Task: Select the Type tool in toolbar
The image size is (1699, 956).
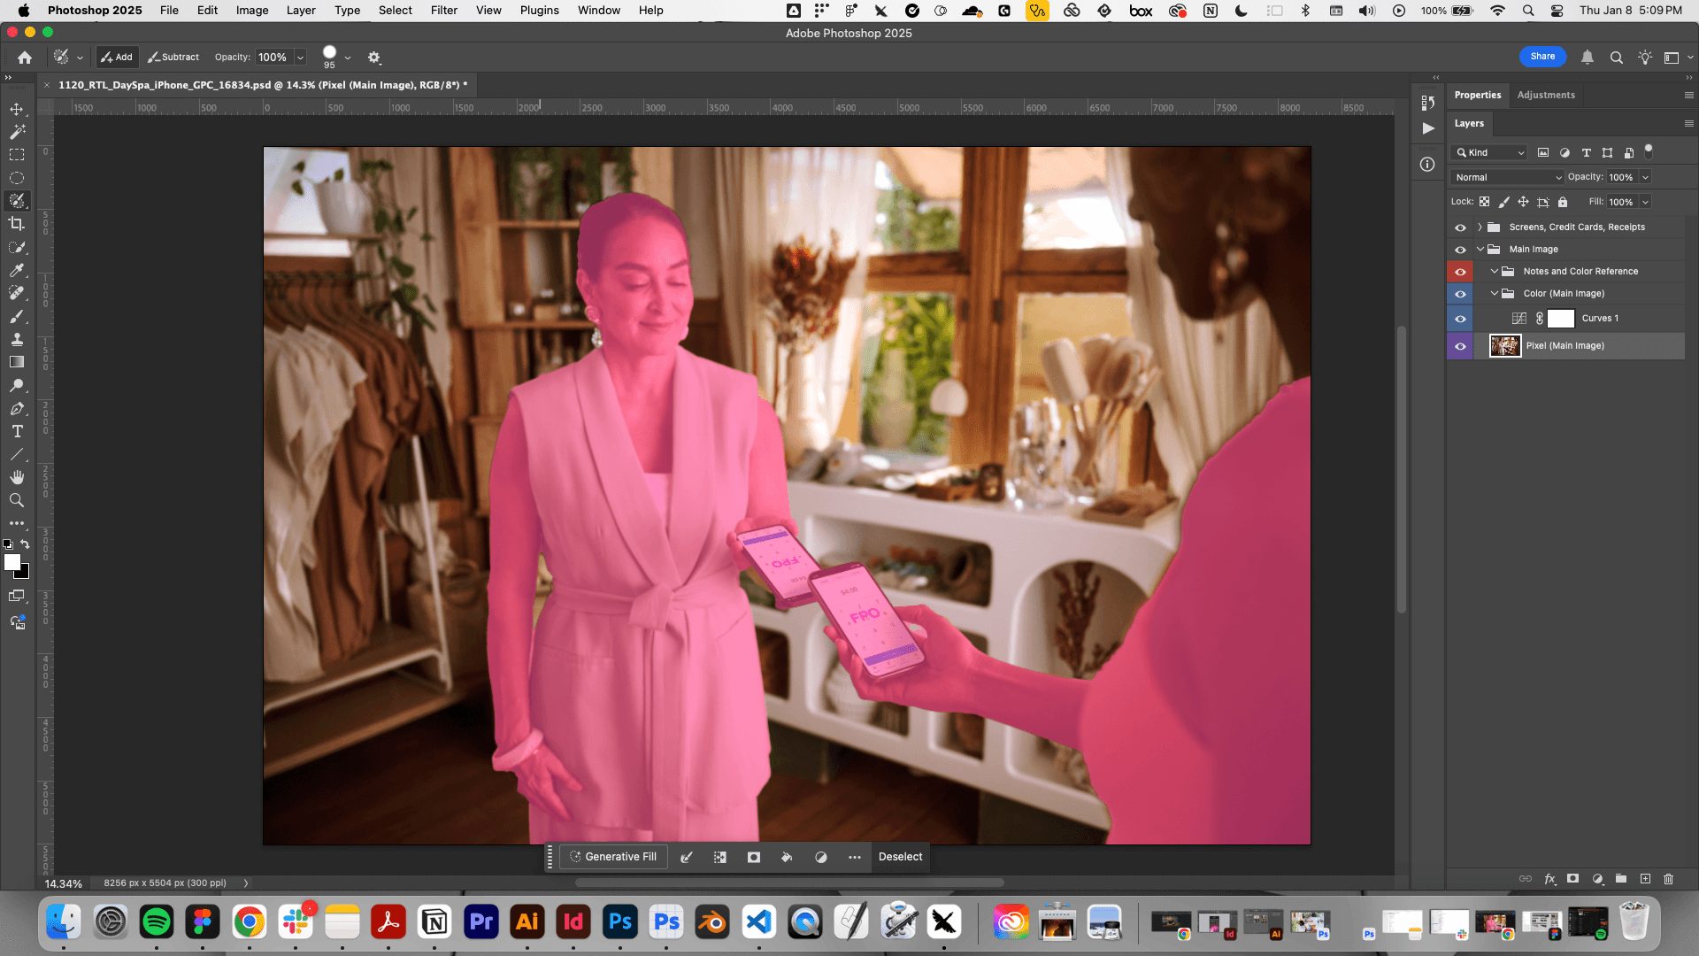Action: [x=17, y=431]
